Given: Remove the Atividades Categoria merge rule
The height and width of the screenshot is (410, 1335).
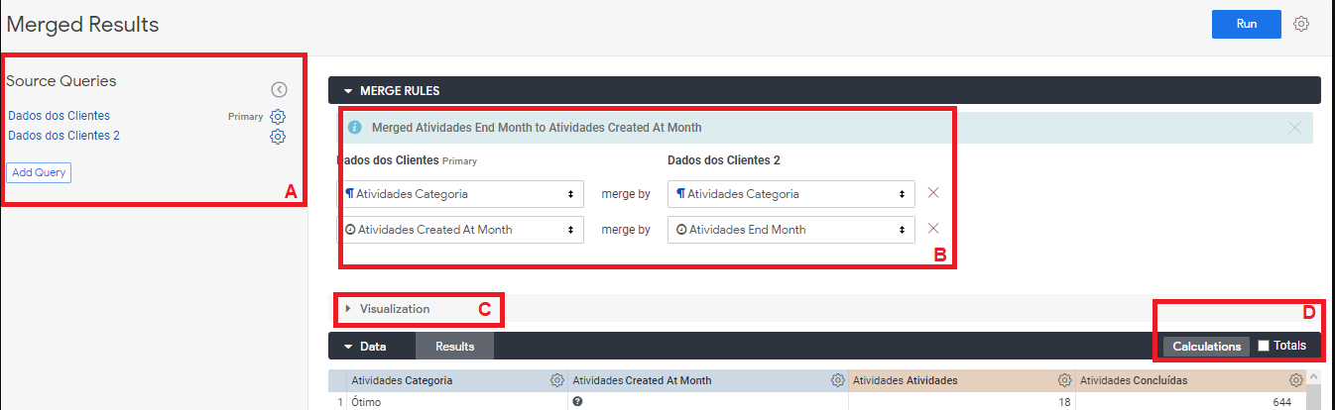Looking at the screenshot, I should pyautogui.click(x=933, y=193).
